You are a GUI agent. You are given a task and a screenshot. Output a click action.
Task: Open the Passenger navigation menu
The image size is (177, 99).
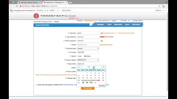100,24
